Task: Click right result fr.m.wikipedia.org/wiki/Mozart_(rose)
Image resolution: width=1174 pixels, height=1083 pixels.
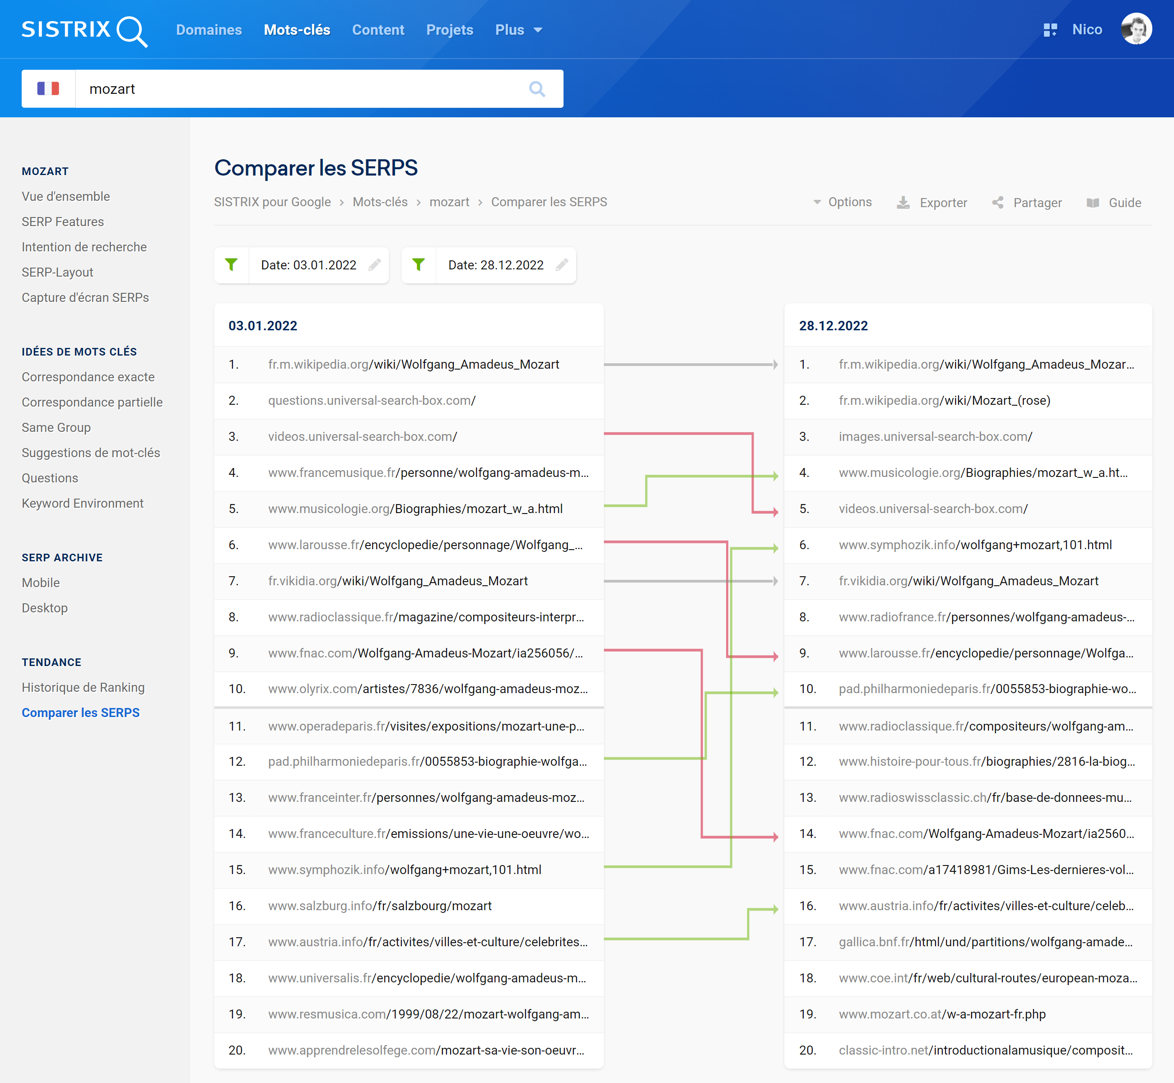Action: [944, 400]
